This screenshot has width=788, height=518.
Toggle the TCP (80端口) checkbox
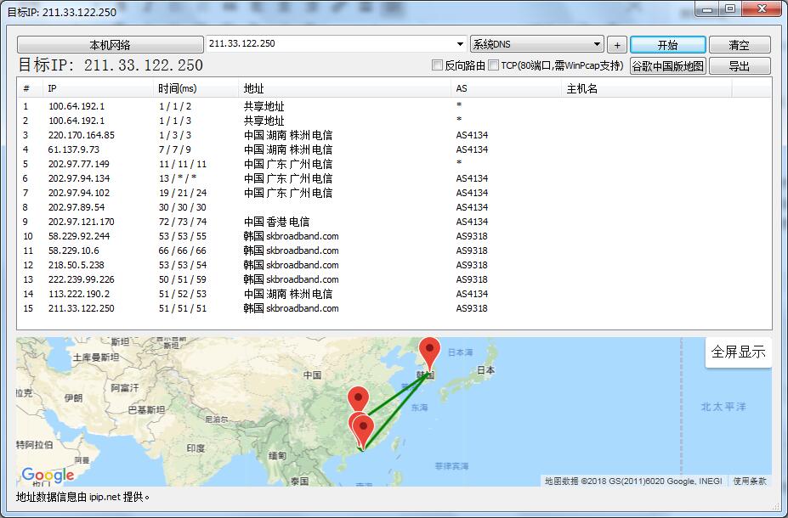494,65
